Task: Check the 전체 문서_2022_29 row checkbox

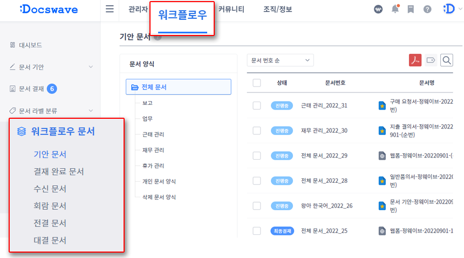Action: coord(257,156)
